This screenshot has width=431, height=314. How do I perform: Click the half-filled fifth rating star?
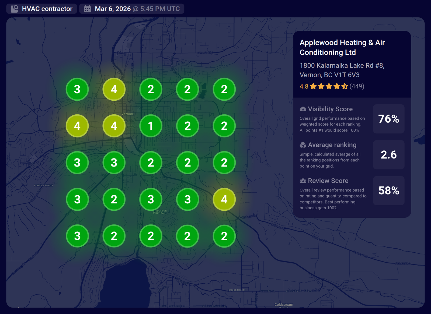pos(345,86)
